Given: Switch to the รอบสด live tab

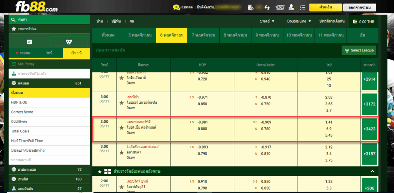Looking at the screenshot, I should 23,53.
